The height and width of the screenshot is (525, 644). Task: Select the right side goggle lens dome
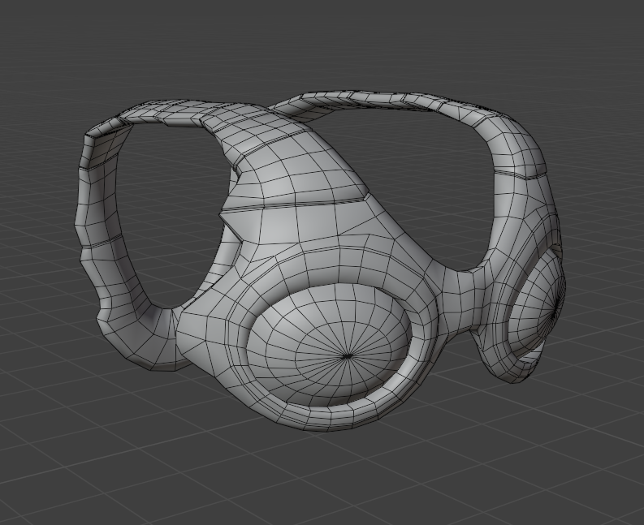pos(537,304)
